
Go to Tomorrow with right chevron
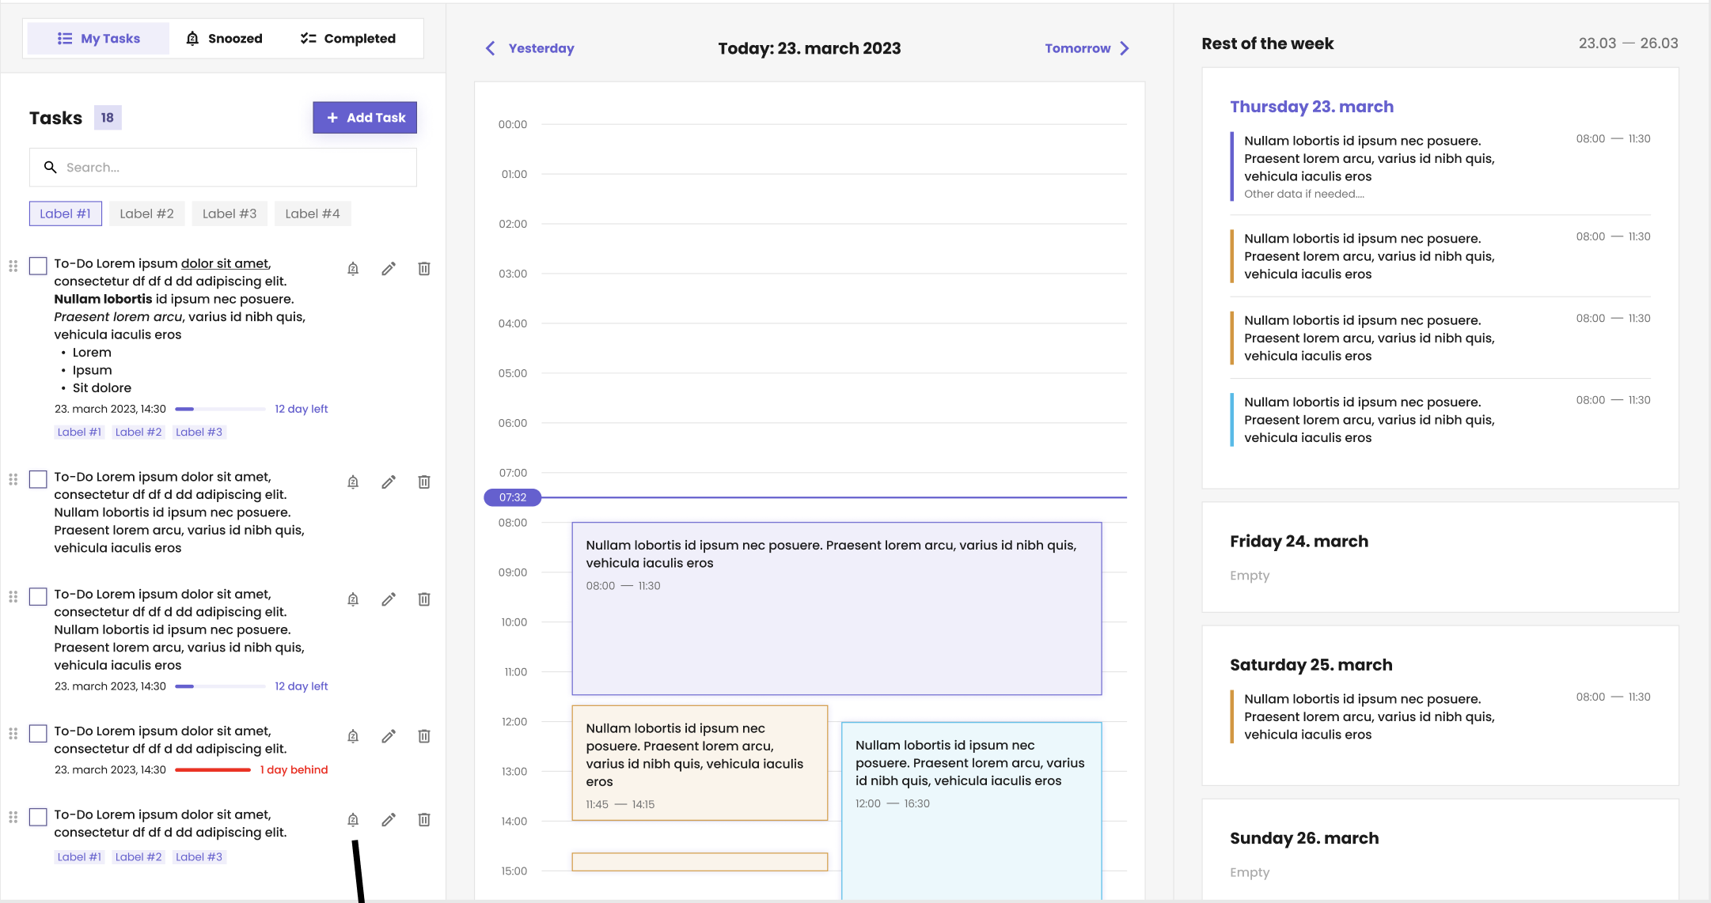[1125, 48]
